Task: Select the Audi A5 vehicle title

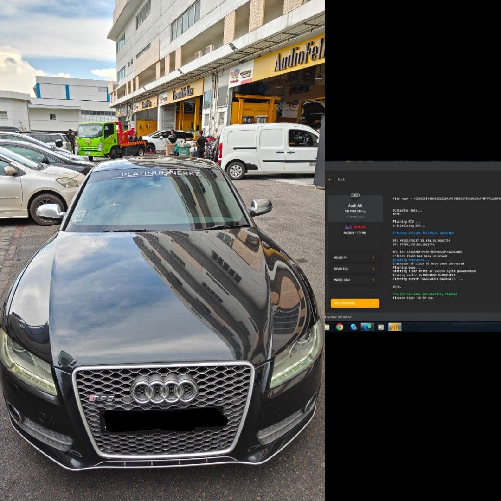Action: pos(355,206)
